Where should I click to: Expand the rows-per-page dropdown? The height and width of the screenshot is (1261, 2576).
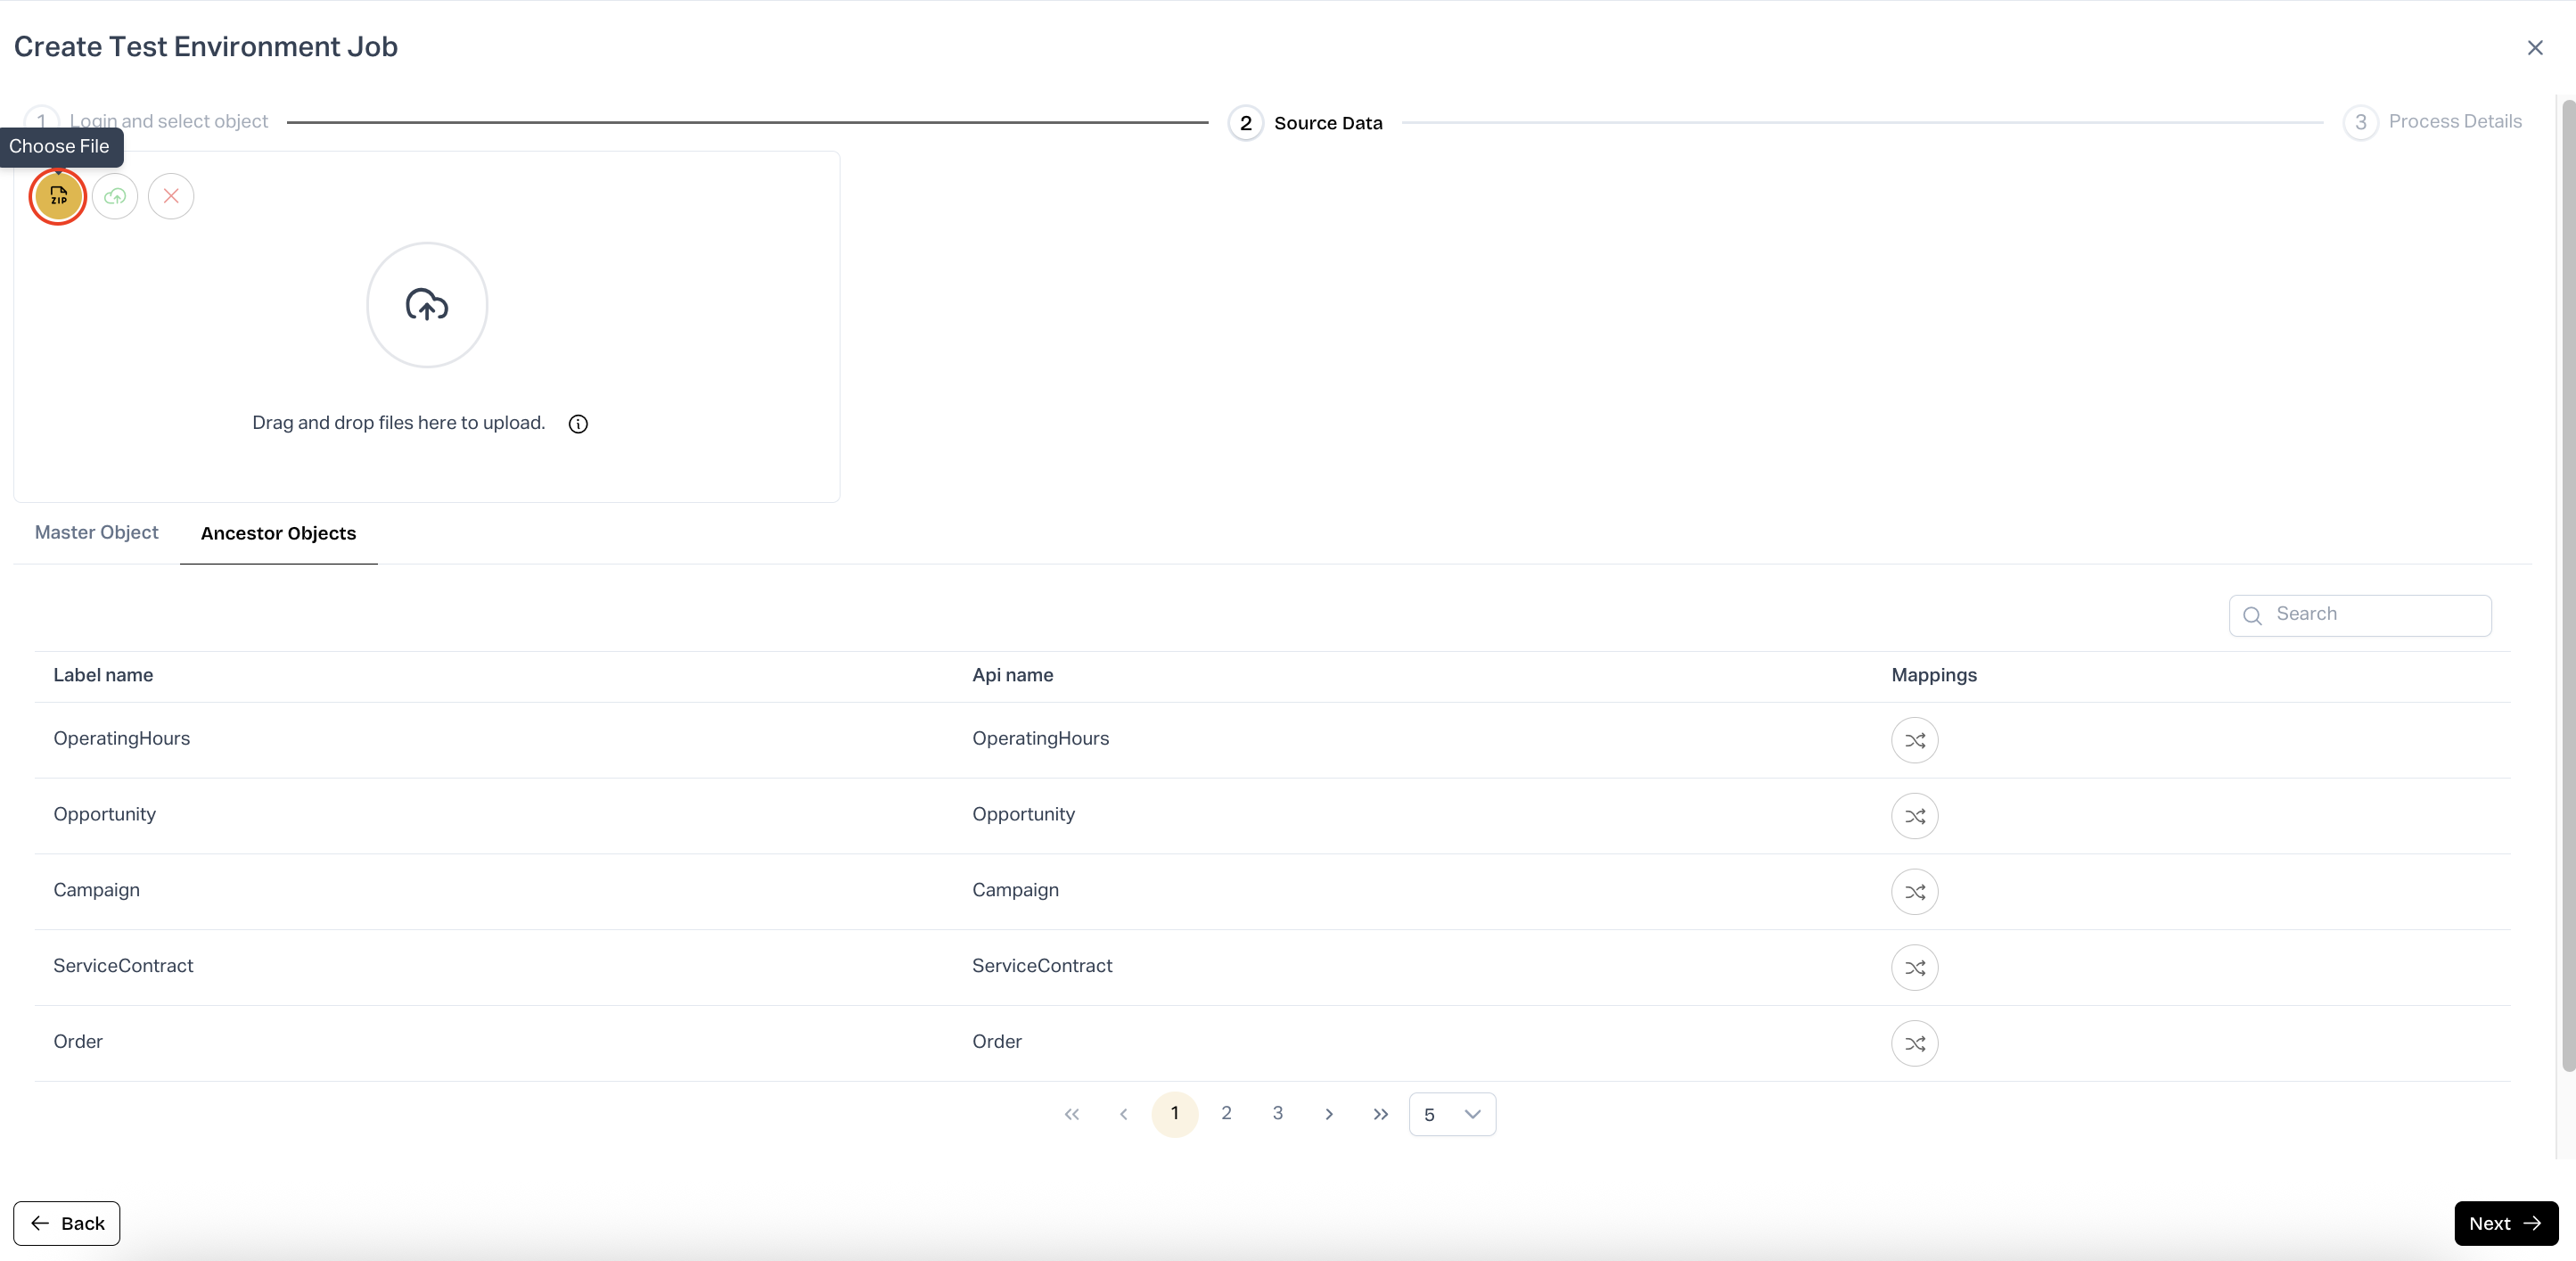point(1452,1114)
